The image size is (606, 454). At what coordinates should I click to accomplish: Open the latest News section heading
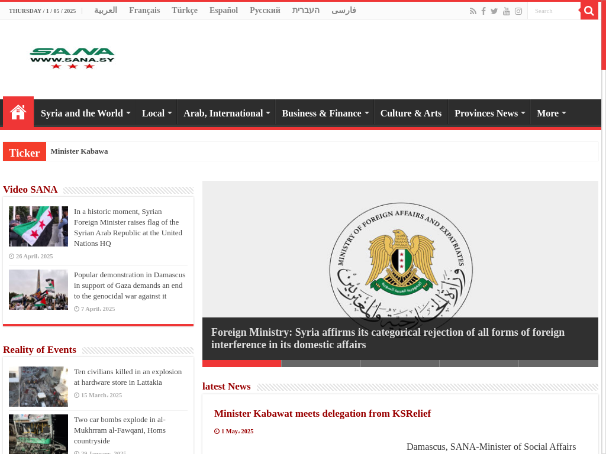[x=227, y=387]
